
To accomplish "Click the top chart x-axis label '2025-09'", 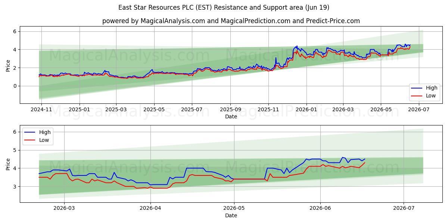I will tap(230, 110).
